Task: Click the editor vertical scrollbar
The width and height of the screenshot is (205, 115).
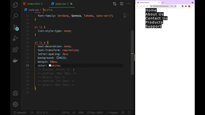Action: pos(132,52)
